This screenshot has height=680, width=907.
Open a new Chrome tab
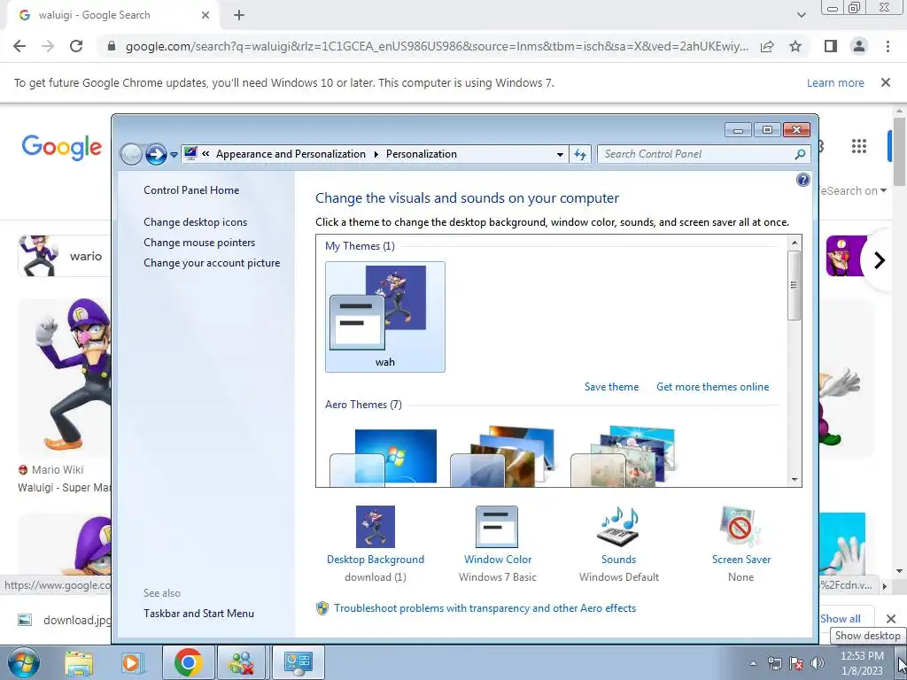(x=239, y=16)
